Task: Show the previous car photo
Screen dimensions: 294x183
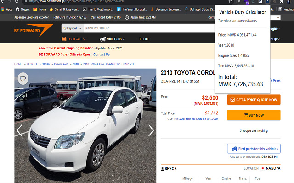Action: click(x=19, y=130)
